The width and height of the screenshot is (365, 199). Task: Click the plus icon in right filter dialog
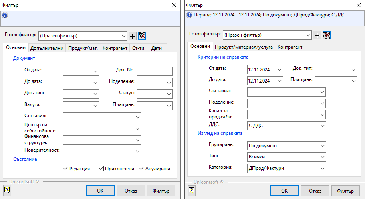coord(317,35)
